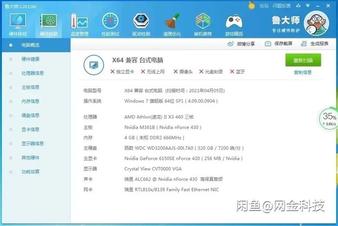
Task: Click the RTL810x/8139 network card value
Action: click(x=171, y=189)
